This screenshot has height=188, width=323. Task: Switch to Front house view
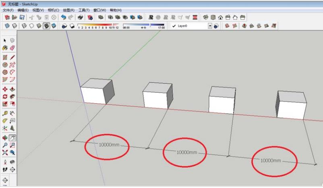220,17
